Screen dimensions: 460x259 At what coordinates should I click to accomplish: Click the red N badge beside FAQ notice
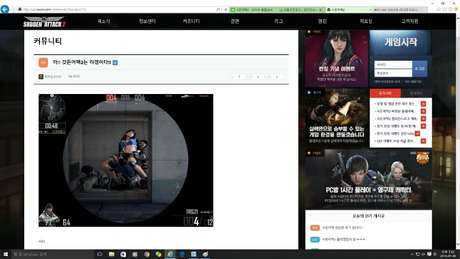pos(417,133)
